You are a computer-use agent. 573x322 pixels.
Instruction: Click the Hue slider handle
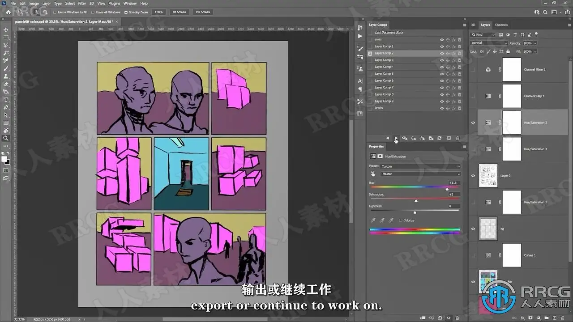pyautogui.click(x=447, y=189)
